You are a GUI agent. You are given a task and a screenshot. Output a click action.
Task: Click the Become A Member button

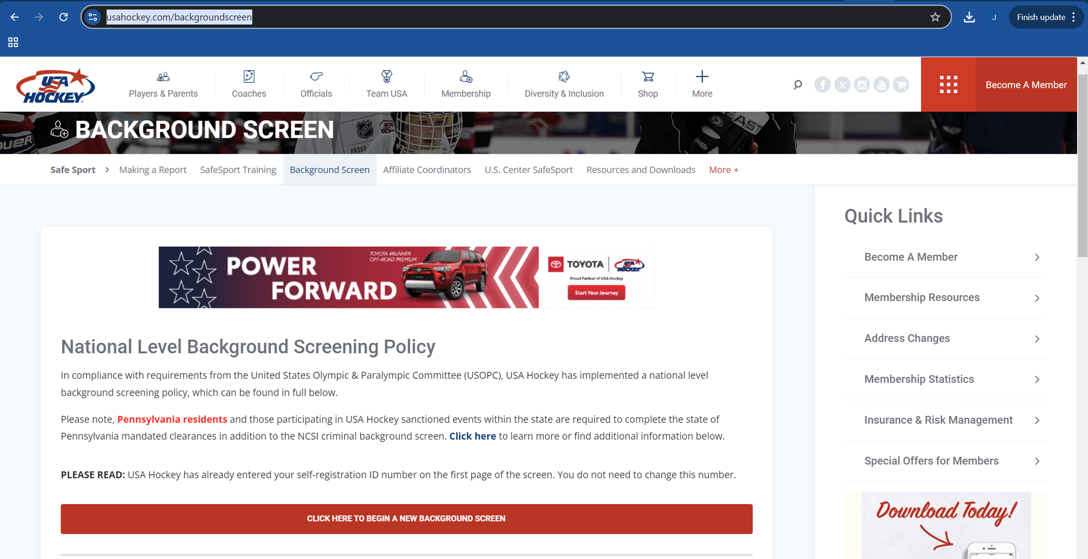coord(1025,85)
